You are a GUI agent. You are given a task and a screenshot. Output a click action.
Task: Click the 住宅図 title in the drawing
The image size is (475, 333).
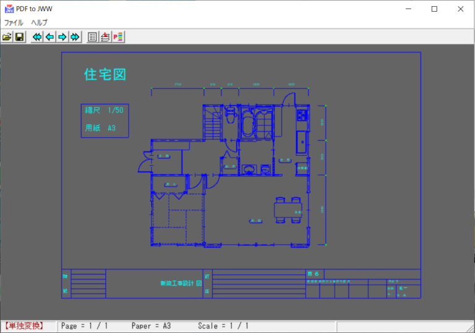pyautogui.click(x=105, y=75)
